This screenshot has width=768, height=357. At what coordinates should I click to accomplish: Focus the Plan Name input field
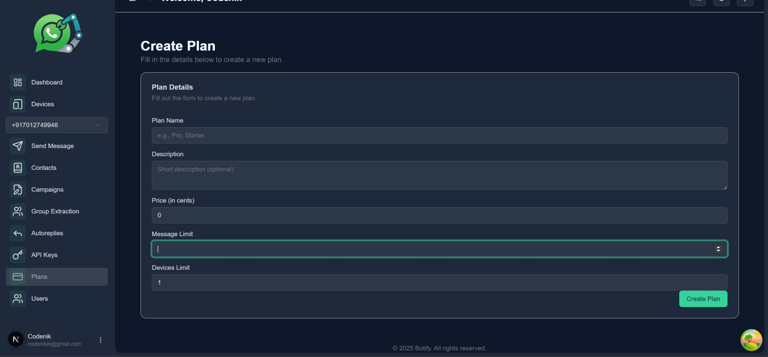[440, 135]
